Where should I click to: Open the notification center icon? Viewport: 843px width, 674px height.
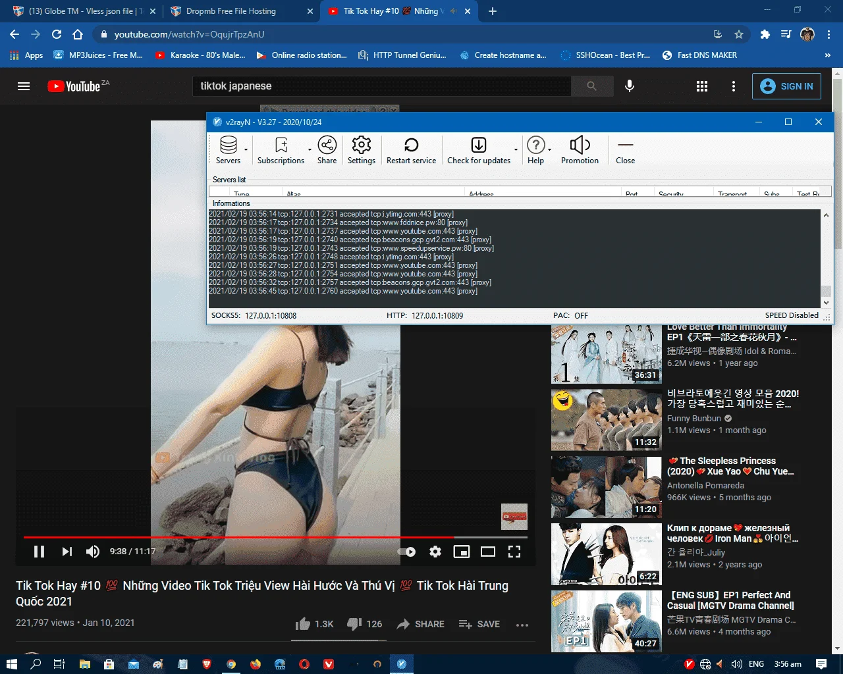(821, 664)
